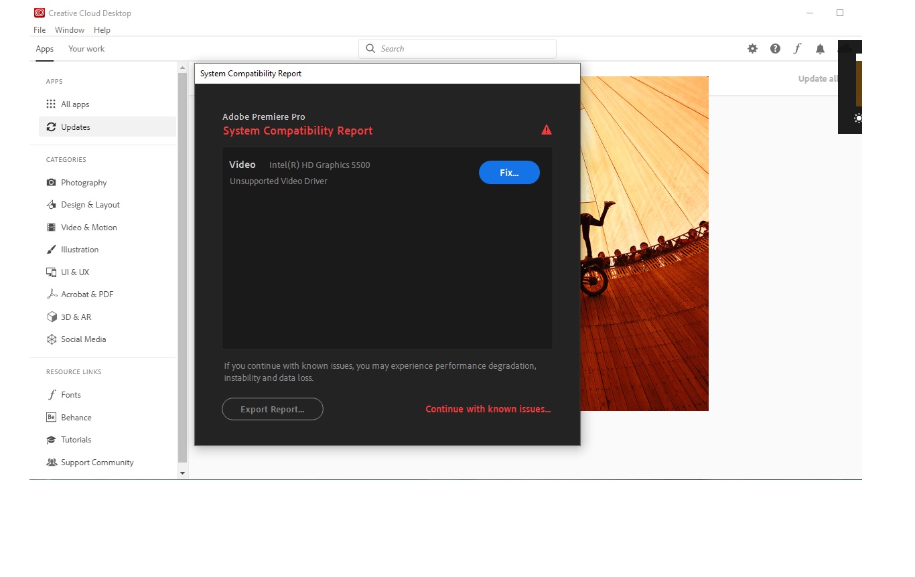
Task: Click the help question mark icon
Action: [775, 48]
